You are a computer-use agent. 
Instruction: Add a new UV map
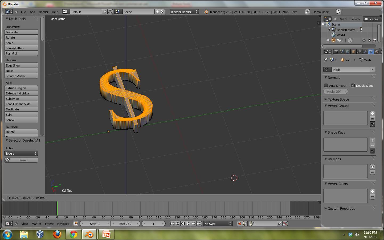tap(373, 167)
